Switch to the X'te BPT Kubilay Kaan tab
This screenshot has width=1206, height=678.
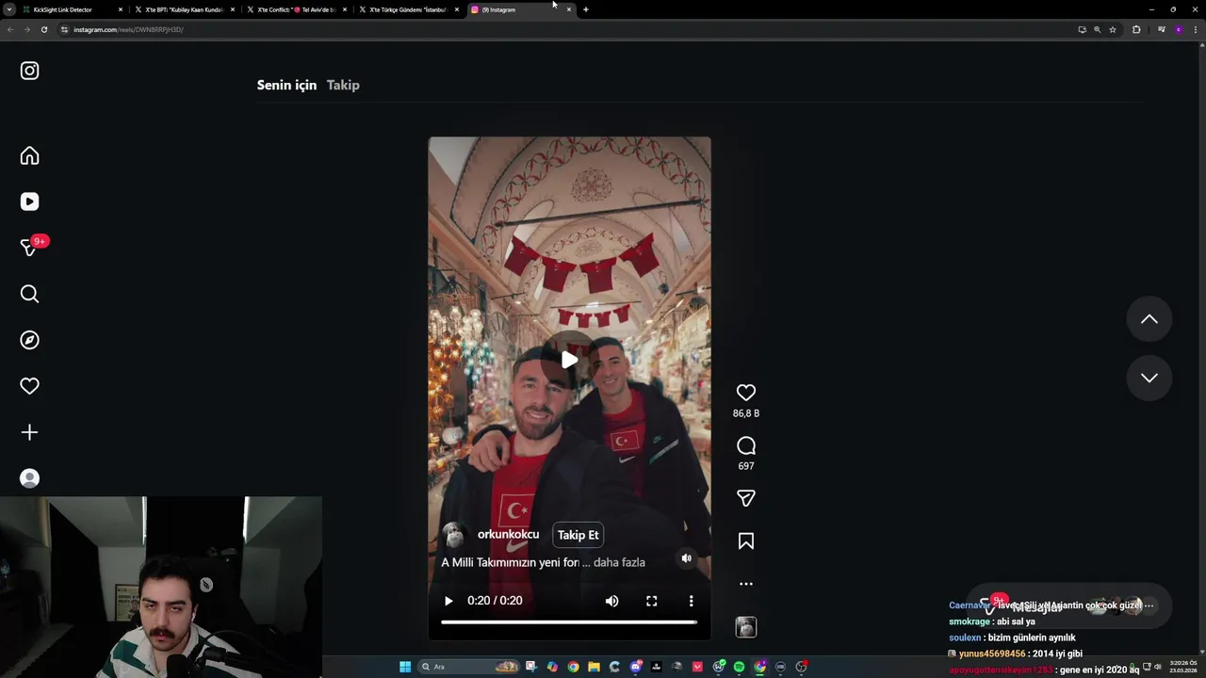184,9
